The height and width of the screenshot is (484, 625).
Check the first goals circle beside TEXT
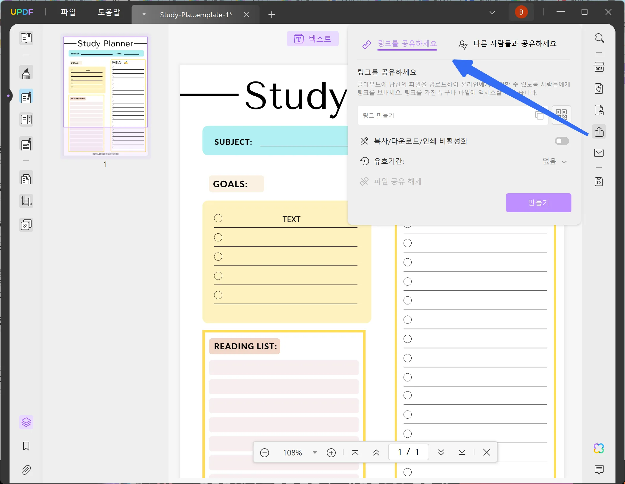(x=218, y=218)
